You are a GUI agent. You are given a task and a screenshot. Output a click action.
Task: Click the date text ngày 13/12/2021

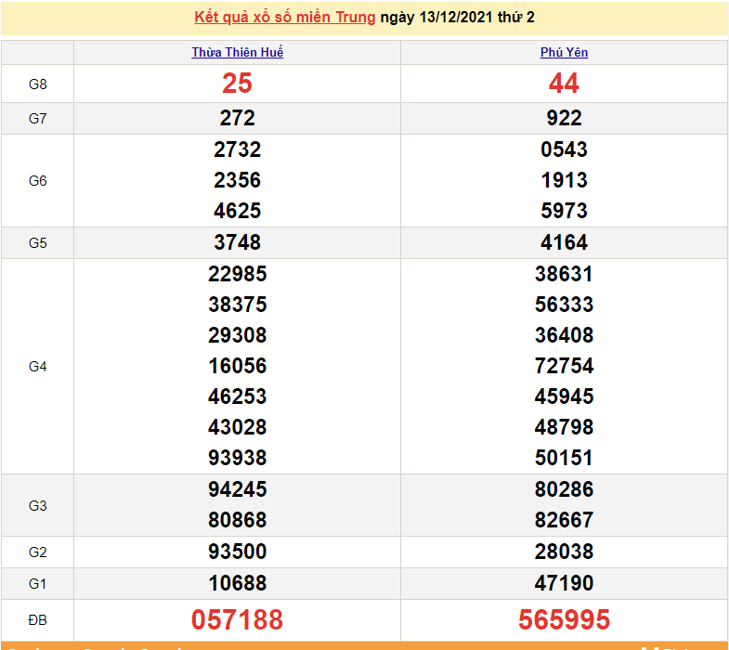pyautogui.click(x=439, y=18)
